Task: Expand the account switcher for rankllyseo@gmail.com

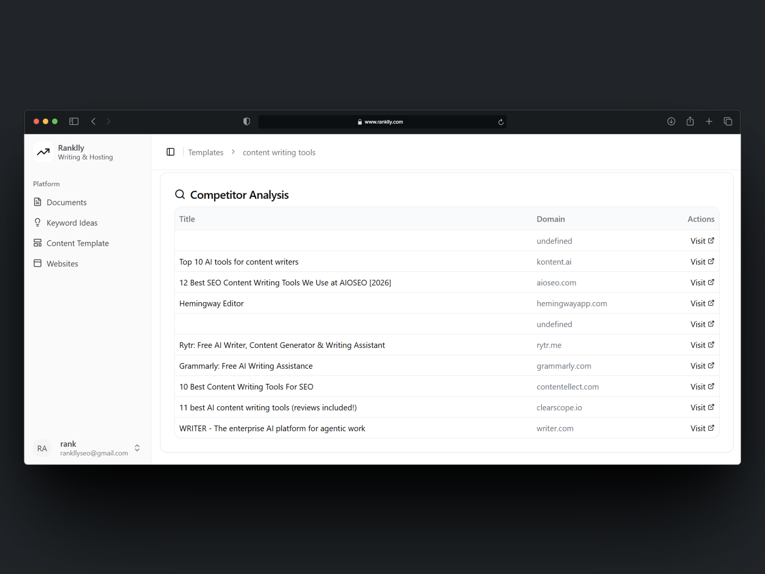Action: (137, 448)
